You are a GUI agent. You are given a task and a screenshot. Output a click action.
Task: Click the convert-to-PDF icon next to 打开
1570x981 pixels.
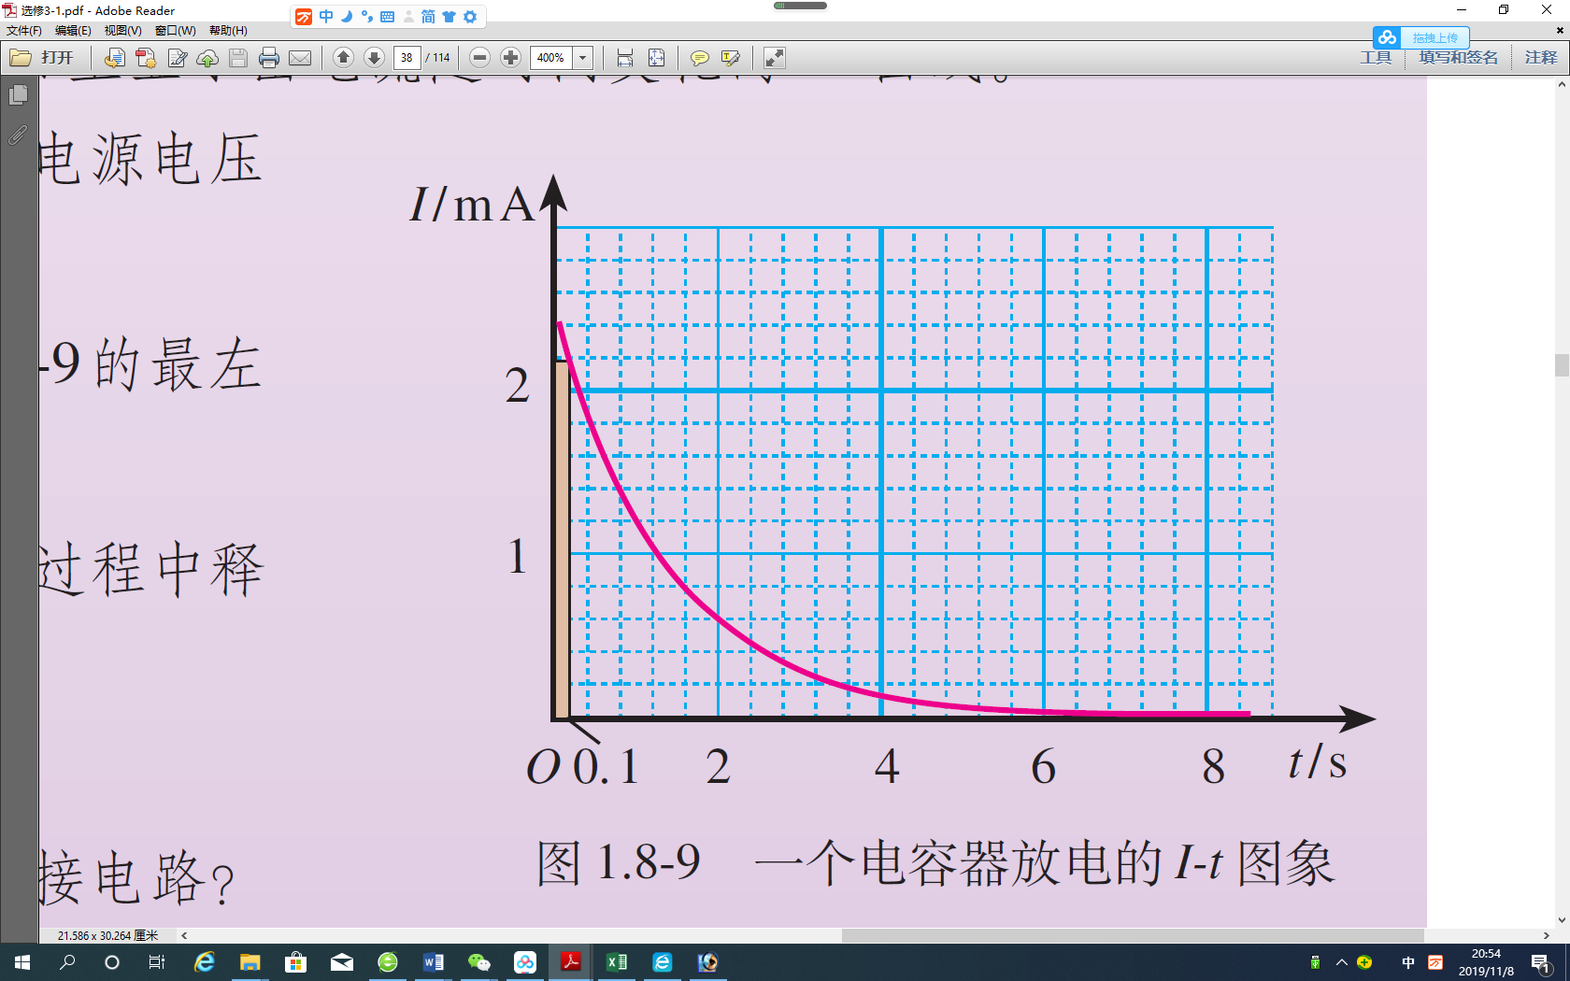114,58
